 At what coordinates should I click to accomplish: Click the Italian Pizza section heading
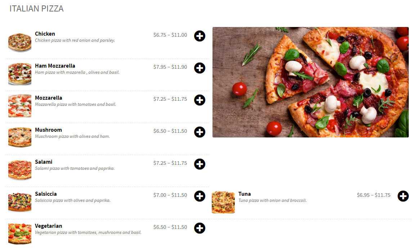36,9
